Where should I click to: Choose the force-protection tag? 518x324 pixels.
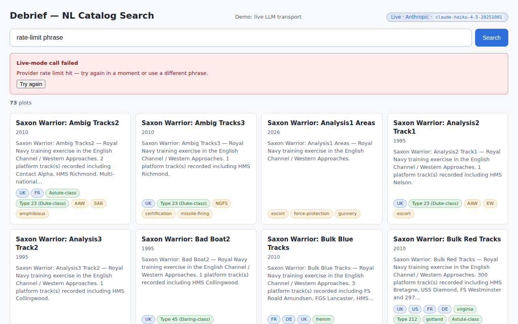(x=311, y=213)
